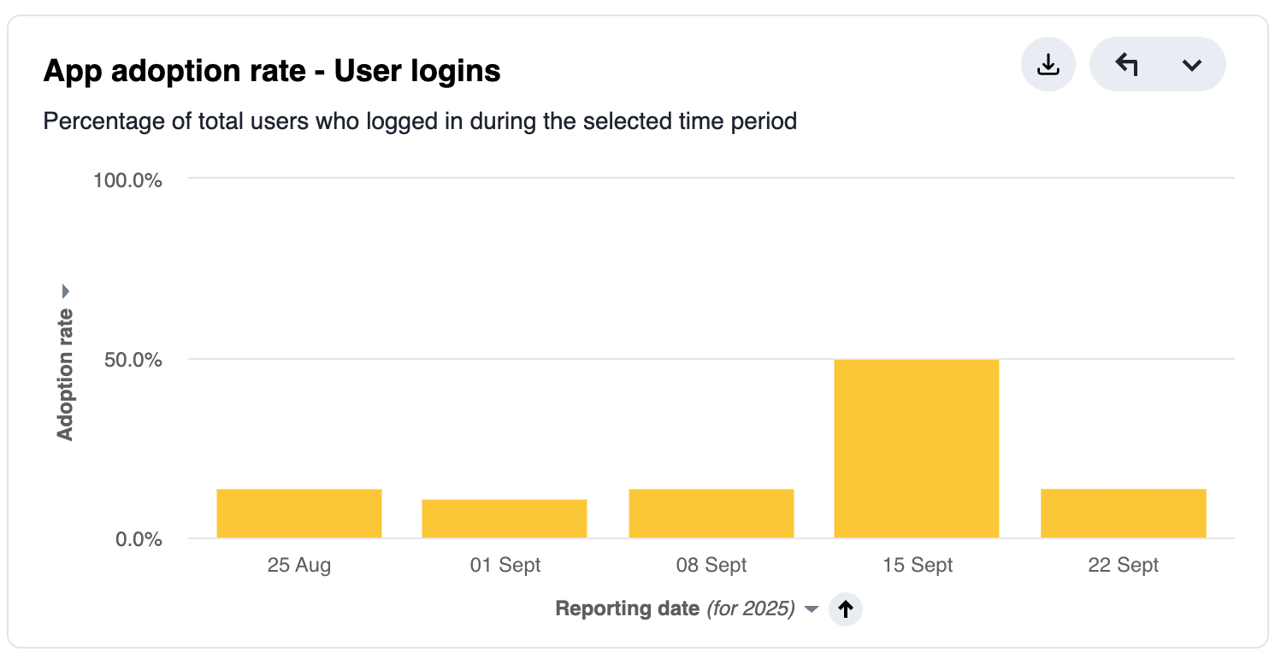
Task: Click the 22 Sept yellow bar
Action: (x=1124, y=514)
